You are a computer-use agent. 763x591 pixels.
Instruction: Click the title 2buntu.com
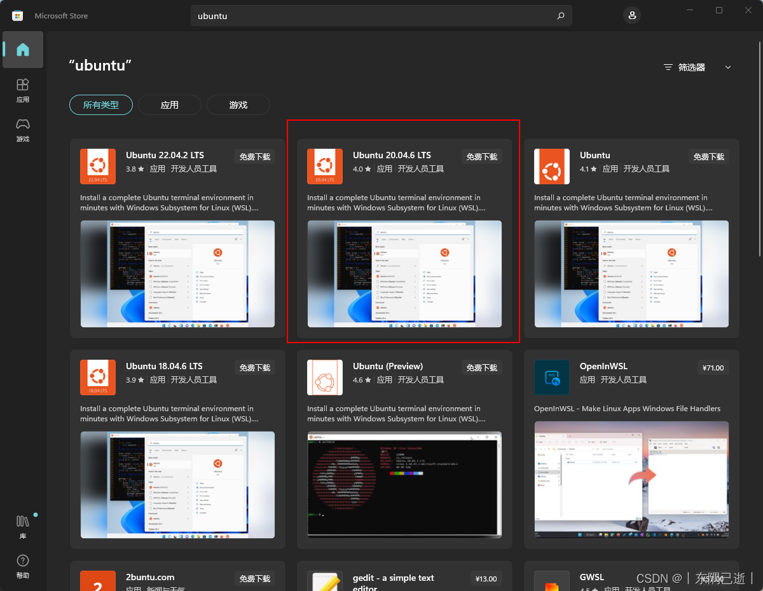150,577
